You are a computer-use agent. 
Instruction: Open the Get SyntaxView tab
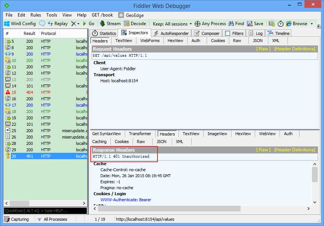pos(106,134)
